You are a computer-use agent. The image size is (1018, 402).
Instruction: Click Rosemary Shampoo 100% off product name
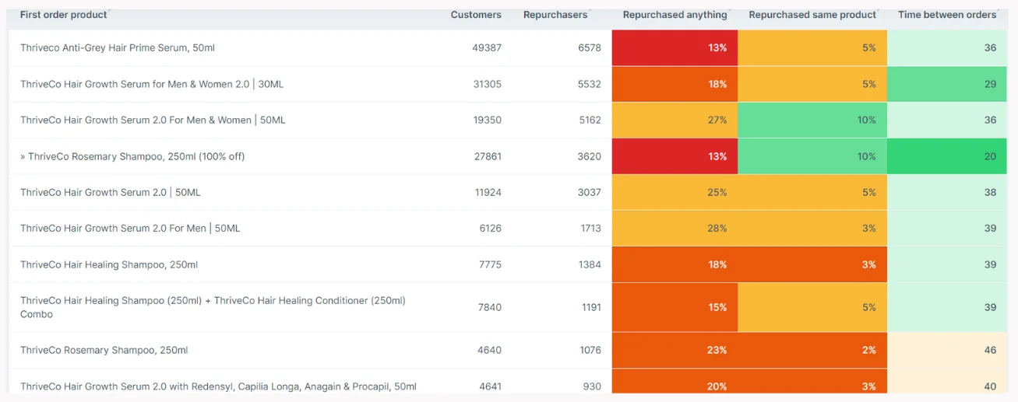(x=132, y=156)
